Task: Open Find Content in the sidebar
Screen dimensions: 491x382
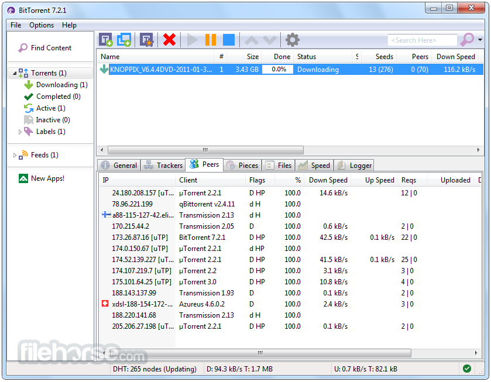Action: [x=51, y=48]
